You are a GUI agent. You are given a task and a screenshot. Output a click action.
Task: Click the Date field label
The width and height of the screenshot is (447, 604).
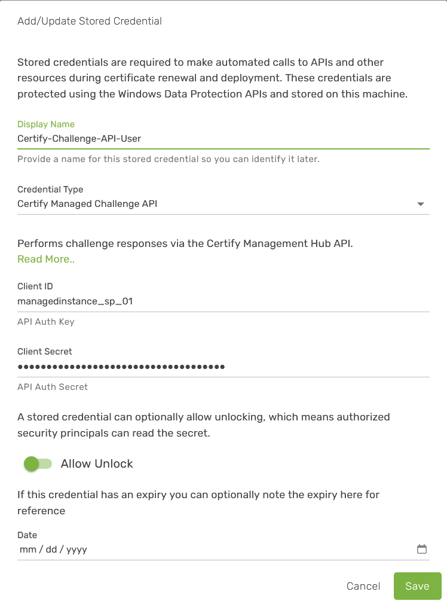(27, 535)
